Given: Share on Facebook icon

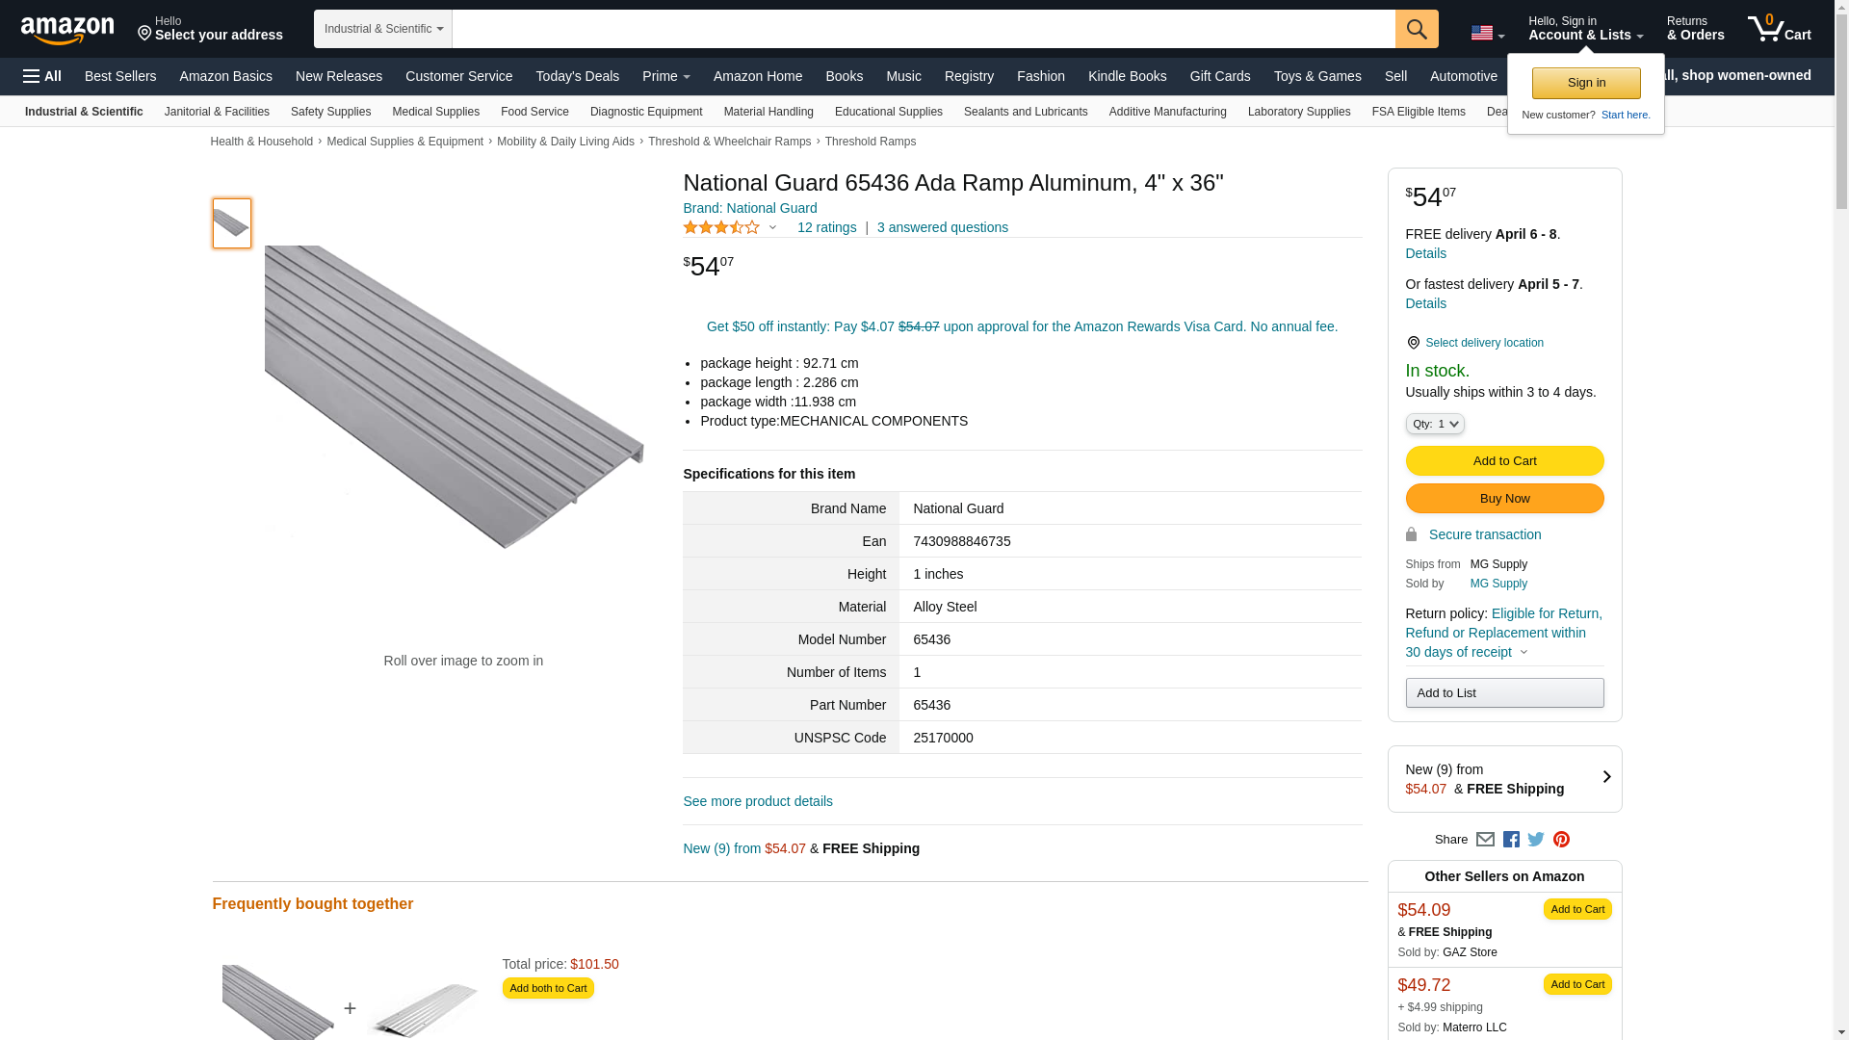Looking at the screenshot, I should coord(1511,840).
